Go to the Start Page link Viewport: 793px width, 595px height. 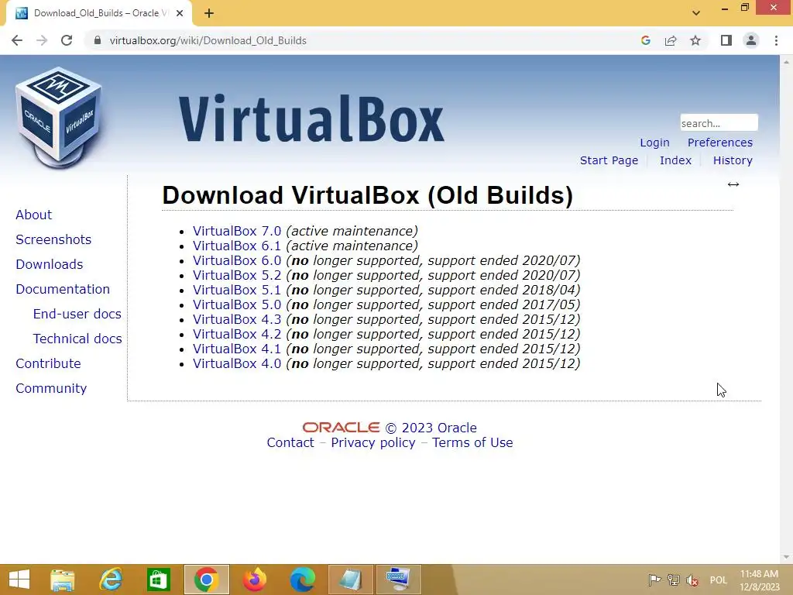click(609, 160)
